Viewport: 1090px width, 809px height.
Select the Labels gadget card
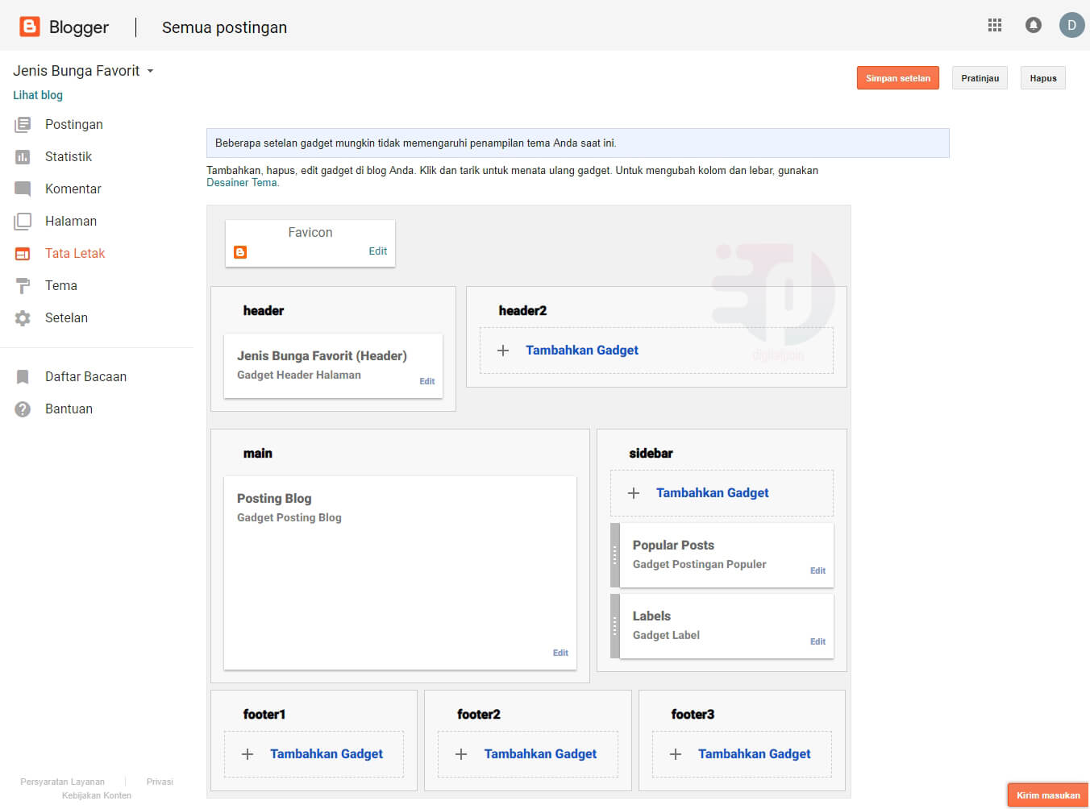[726, 626]
